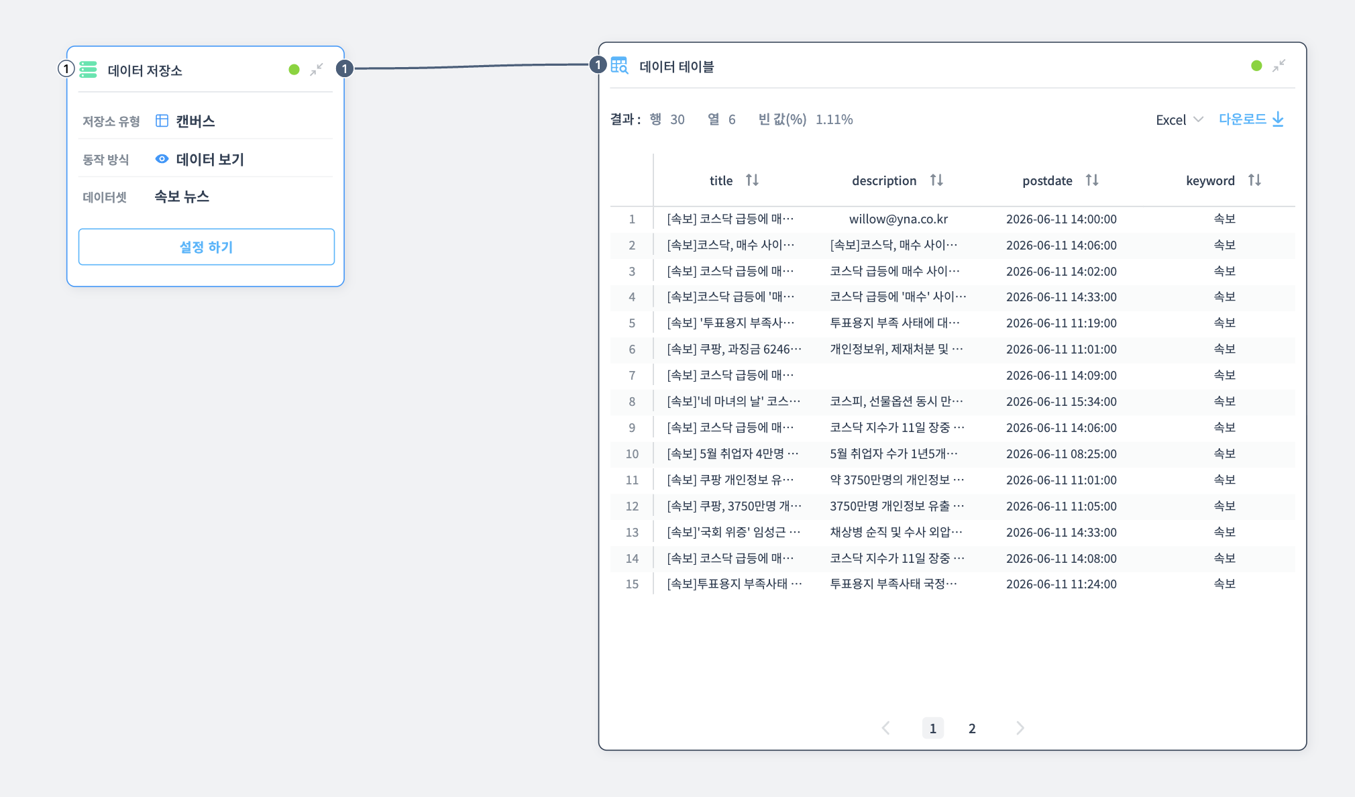Sort by the postdate column

click(1092, 180)
